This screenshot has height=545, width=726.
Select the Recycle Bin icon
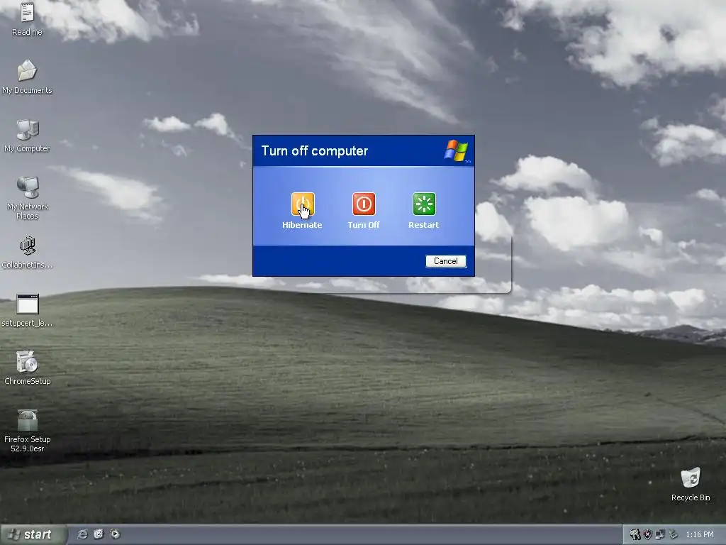[x=691, y=484]
